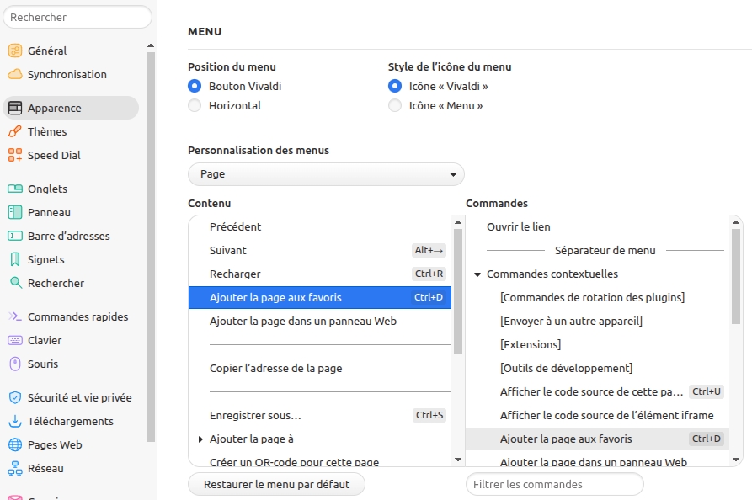
Task: Open the Page menu customization dropdown
Action: 326,174
